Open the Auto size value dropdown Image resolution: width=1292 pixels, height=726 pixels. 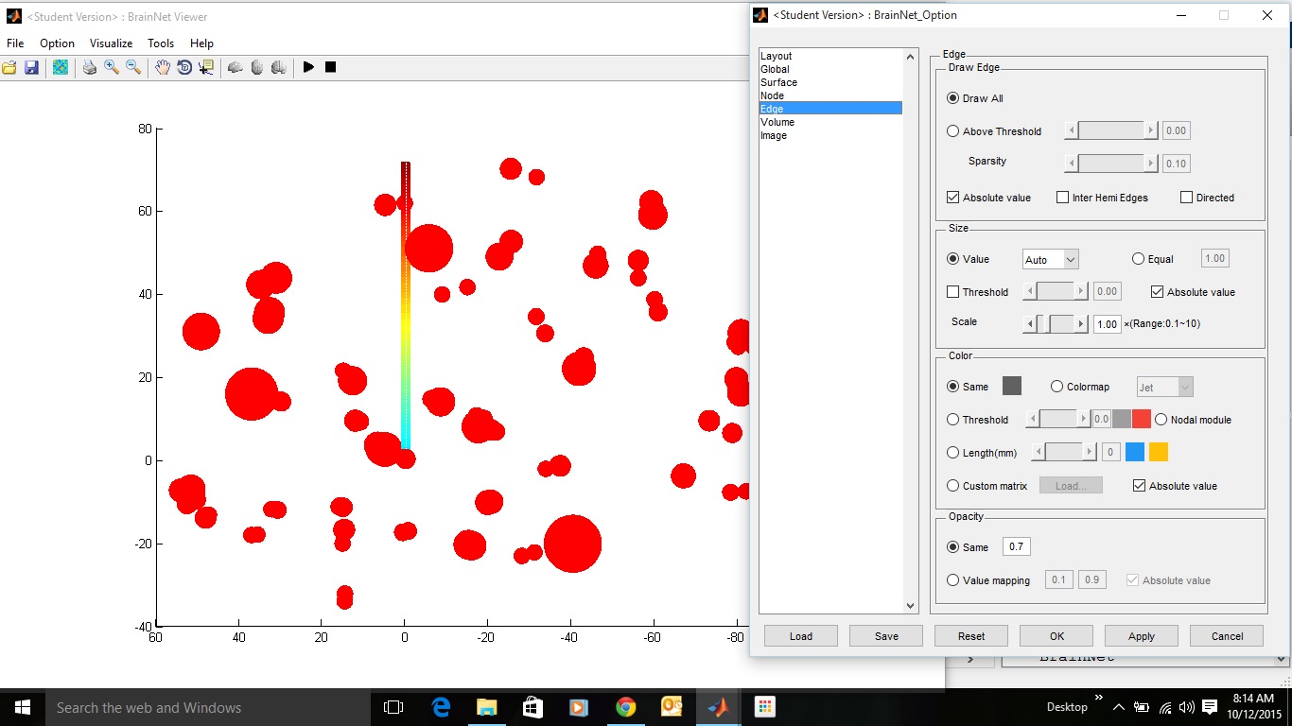click(x=1050, y=259)
